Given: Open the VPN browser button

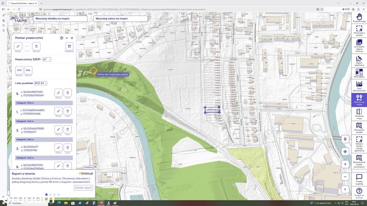Looking at the screenshot, I should coord(346,10).
